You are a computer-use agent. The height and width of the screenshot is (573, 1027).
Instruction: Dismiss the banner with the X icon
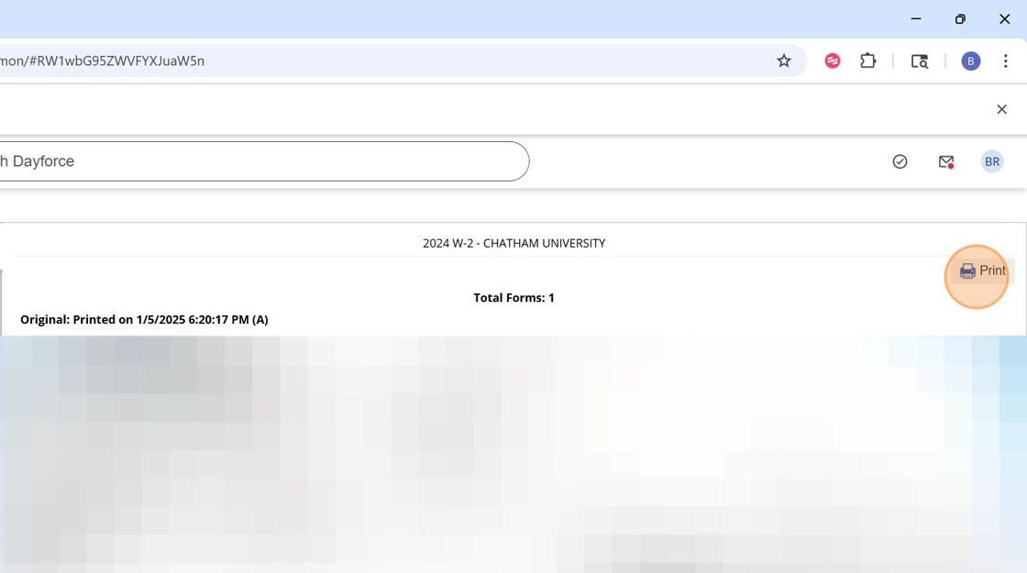[1001, 109]
